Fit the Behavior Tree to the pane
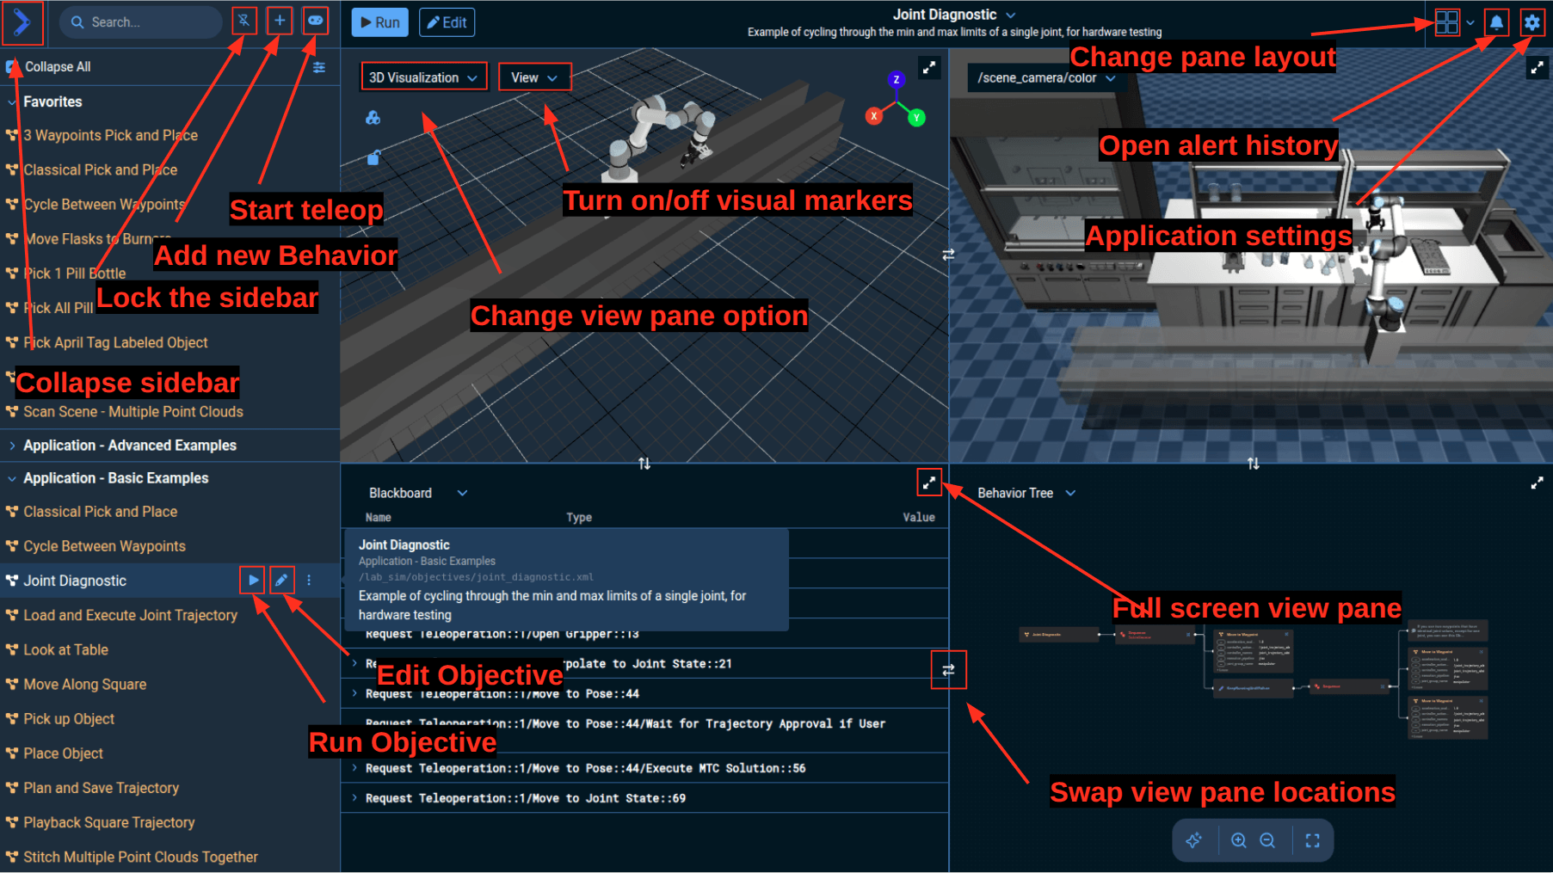Image resolution: width=1553 pixels, height=873 pixels. point(1311,840)
